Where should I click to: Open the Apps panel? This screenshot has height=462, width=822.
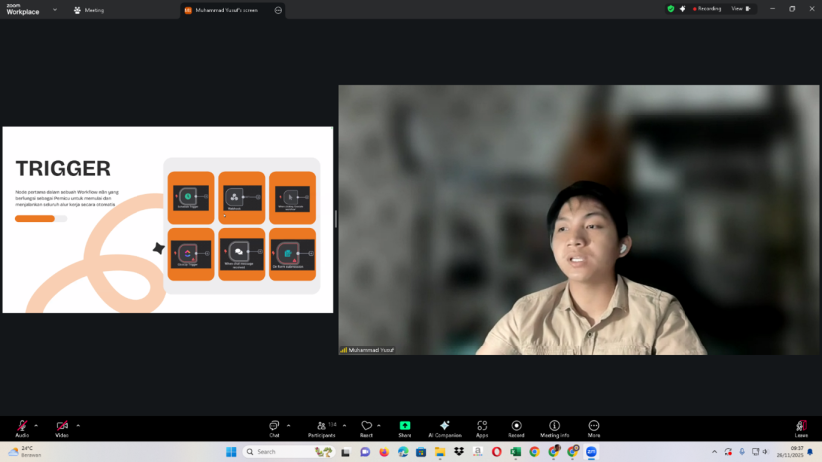pos(482,426)
